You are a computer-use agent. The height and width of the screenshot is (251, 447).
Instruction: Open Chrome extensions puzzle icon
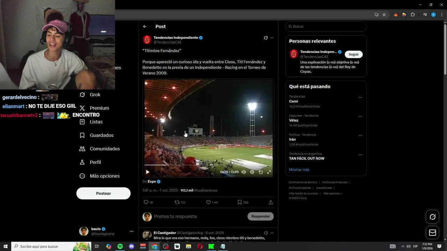coord(413,15)
